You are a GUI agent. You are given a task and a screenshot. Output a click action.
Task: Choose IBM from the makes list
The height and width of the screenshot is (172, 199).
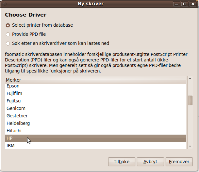coord(10,146)
